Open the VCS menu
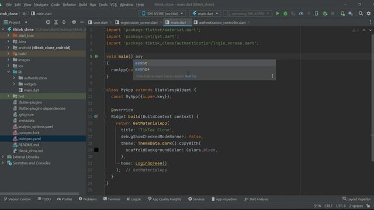Viewport: 374px width, 210px height. [x=113, y=5]
